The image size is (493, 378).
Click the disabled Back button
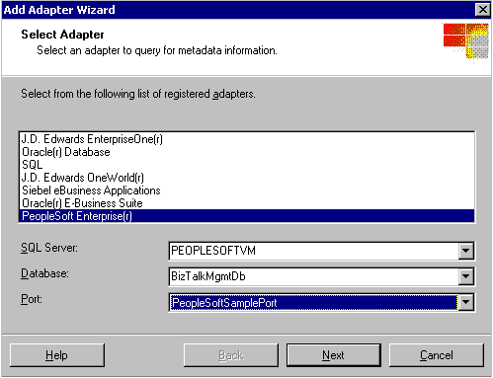(231, 355)
